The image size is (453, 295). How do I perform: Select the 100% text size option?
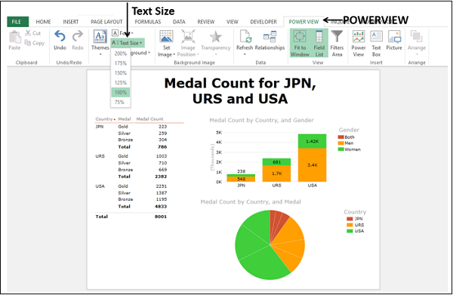[x=121, y=92]
